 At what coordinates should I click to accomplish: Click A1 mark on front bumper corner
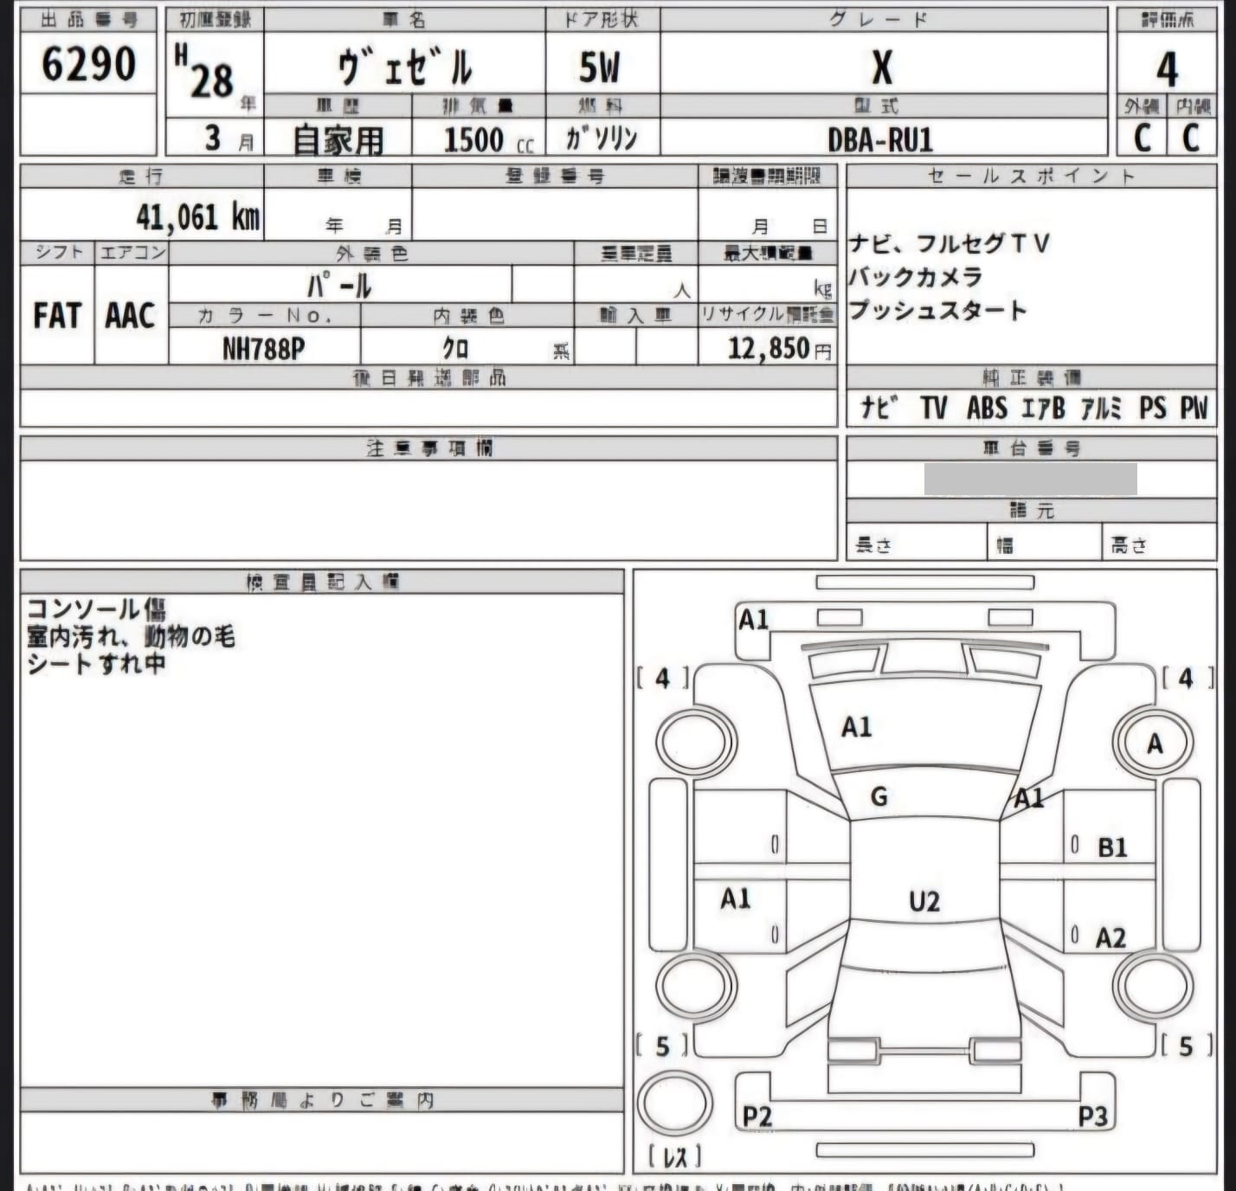(753, 620)
